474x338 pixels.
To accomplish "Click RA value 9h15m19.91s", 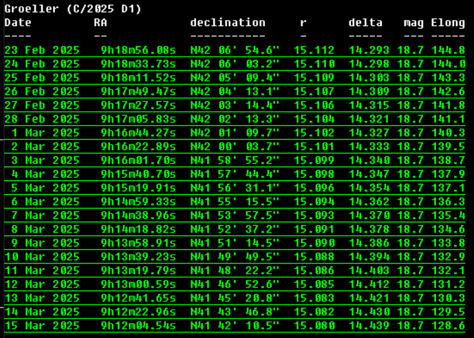I will pos(138,188).
